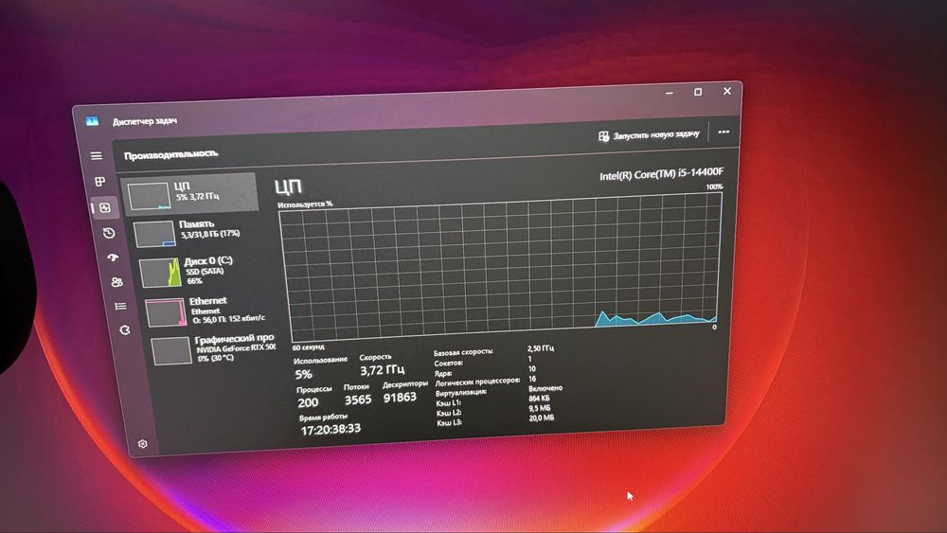This screenshot has width=947, height=533.
Task: Open the Users page icon
Action: [116, 282]
